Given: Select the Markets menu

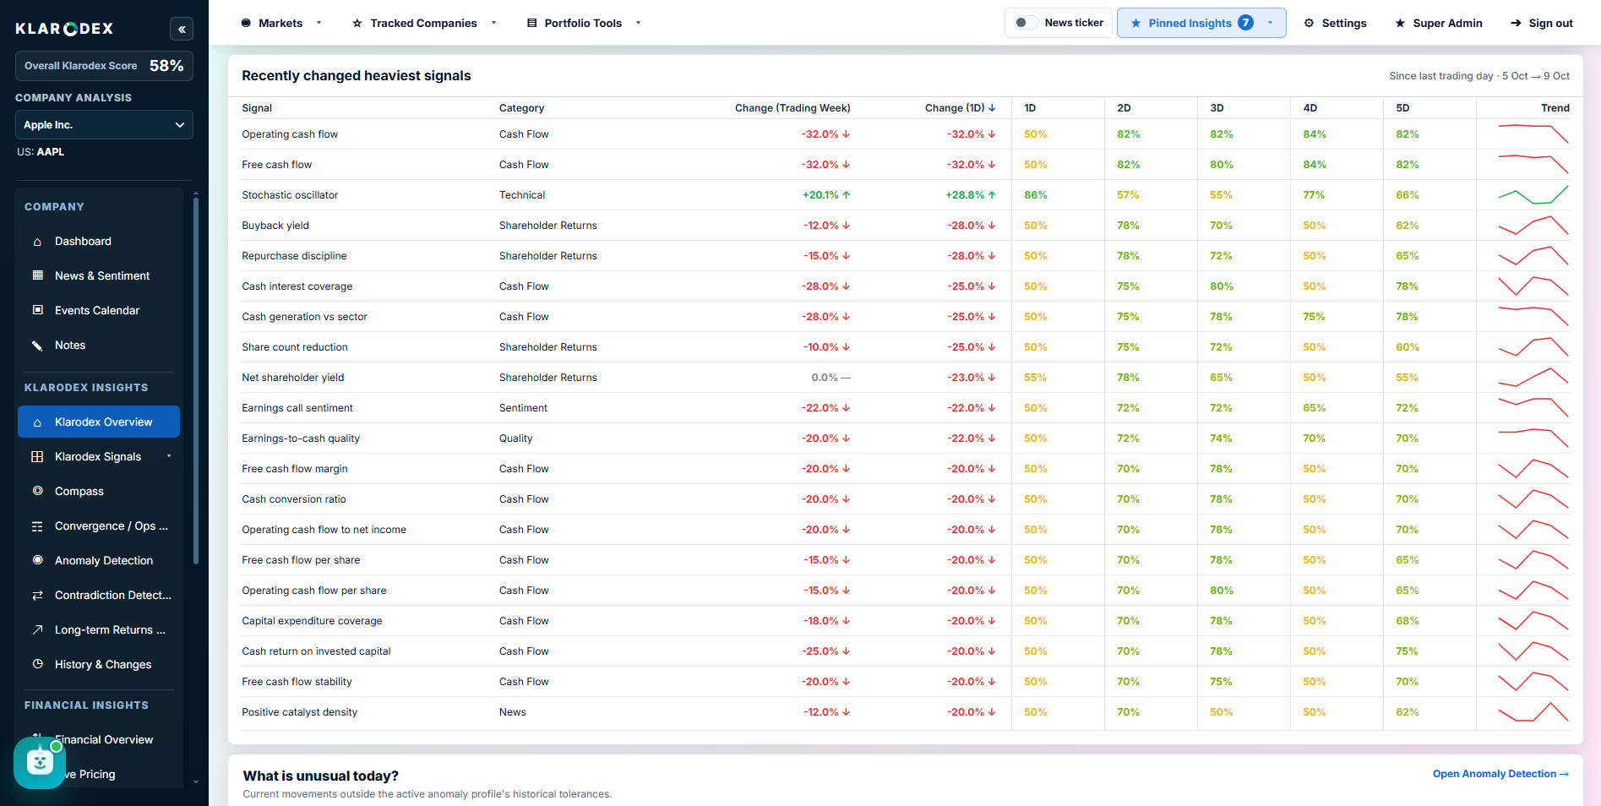Looking at the screenshot, I should pos(280,23).
